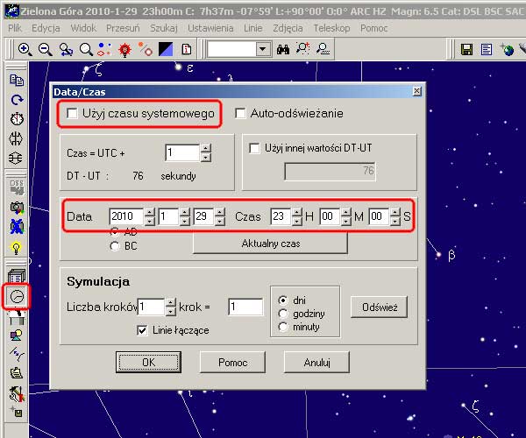The image size is (526, 438).
Task: Click the DSS image icon in sidebar
Action: point(16,187)
